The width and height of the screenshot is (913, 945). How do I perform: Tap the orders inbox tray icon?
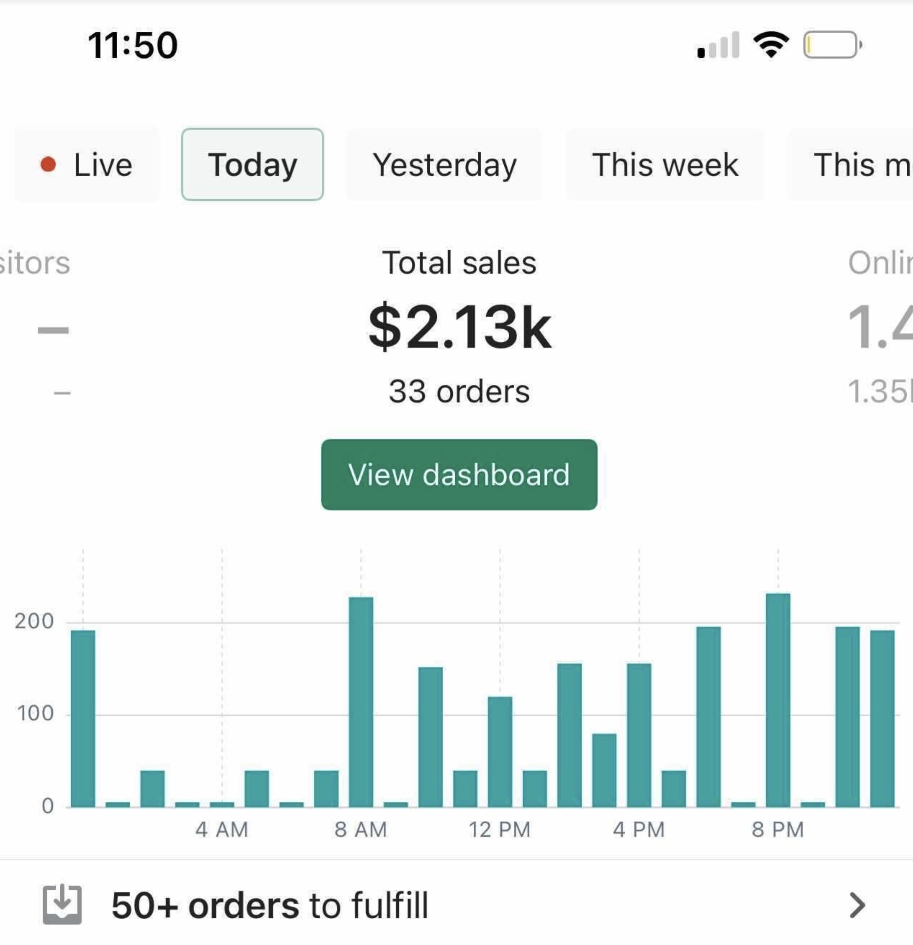(x=62, y=904)
